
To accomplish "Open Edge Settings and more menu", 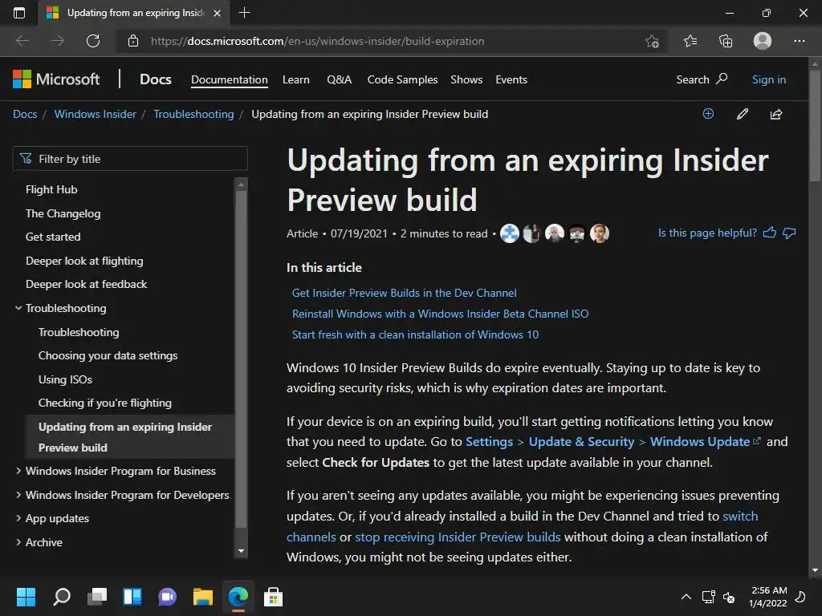I will pos(799,41).
